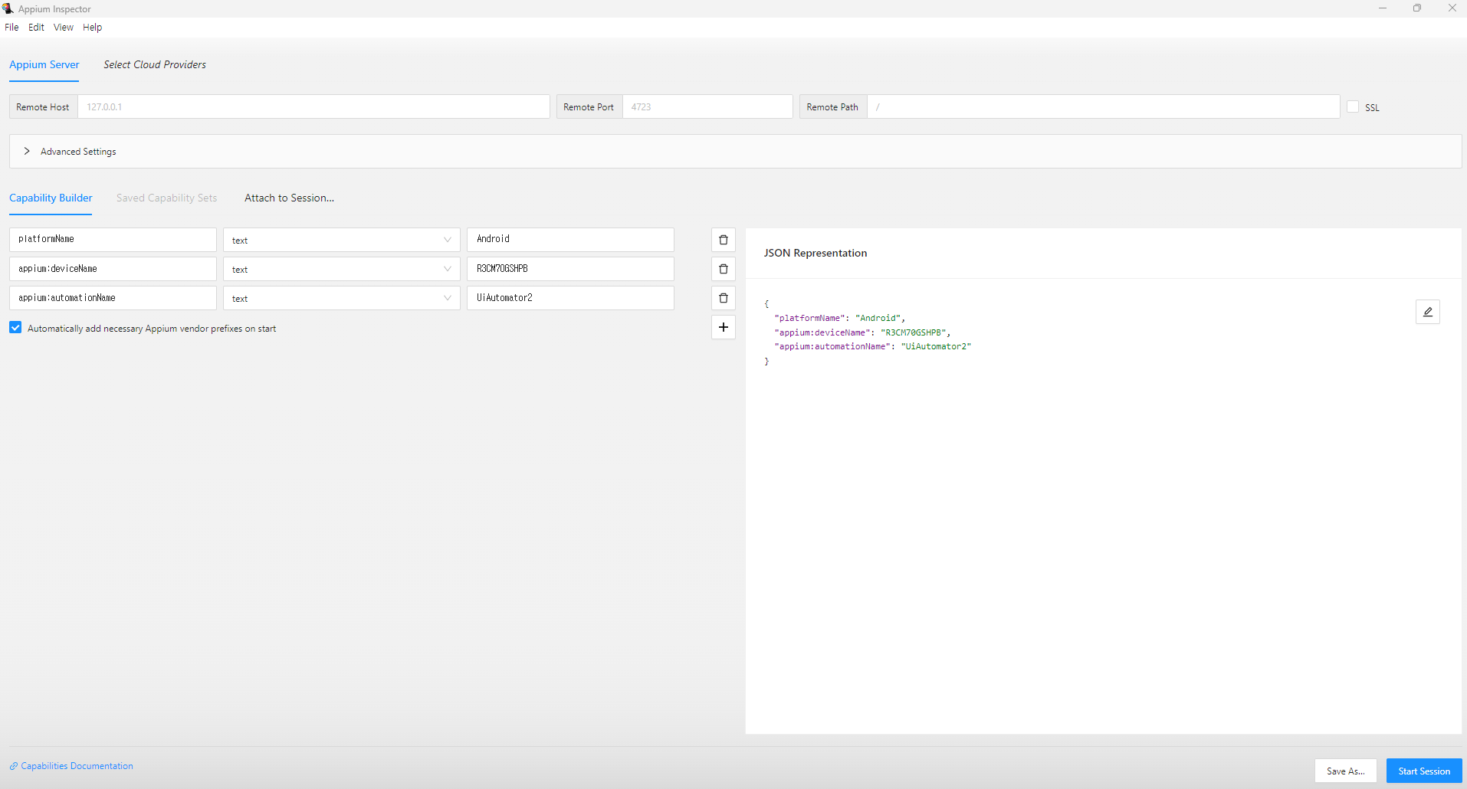
Task: Open the View menu
Action: [x=64, y=27]
